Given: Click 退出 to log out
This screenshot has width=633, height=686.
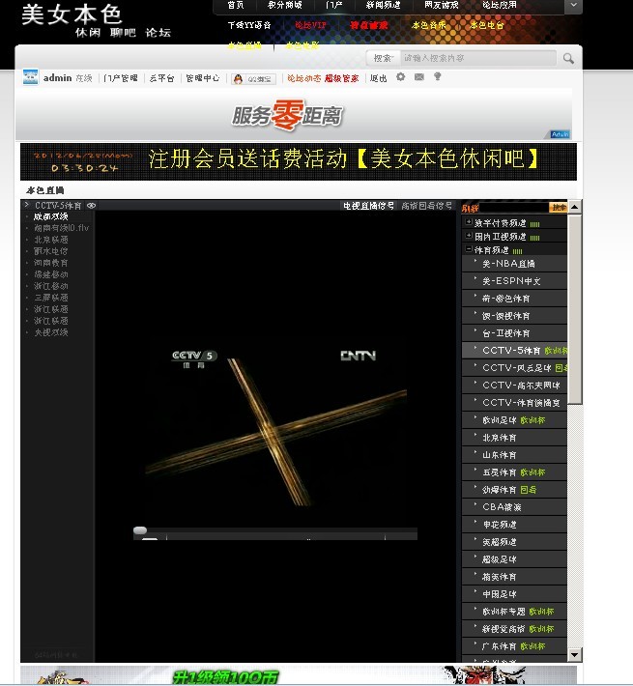Looking at the screenshot, I should click(379, 78).
